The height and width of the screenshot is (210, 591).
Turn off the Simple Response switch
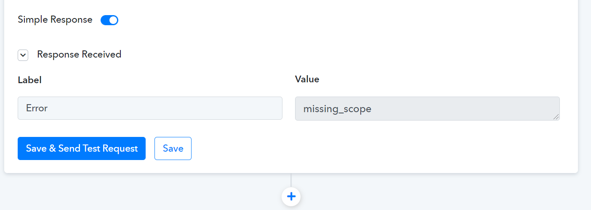click(x=109, y=20)
